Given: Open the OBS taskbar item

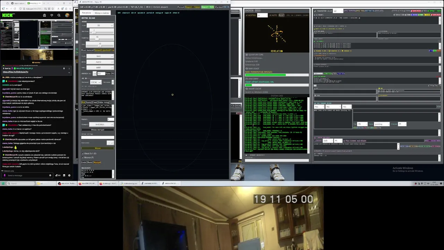Looking at the screenshot, I should (67, 183).
